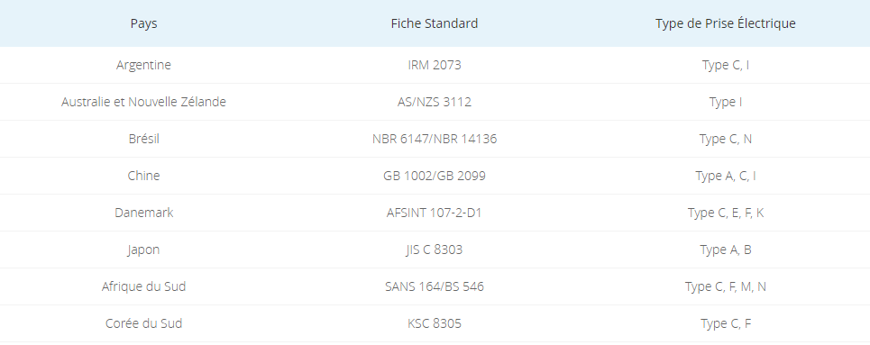Click the Australie et Nouvelle Zélande cell
Screen dimensions: 870x345
click(143, 102)
